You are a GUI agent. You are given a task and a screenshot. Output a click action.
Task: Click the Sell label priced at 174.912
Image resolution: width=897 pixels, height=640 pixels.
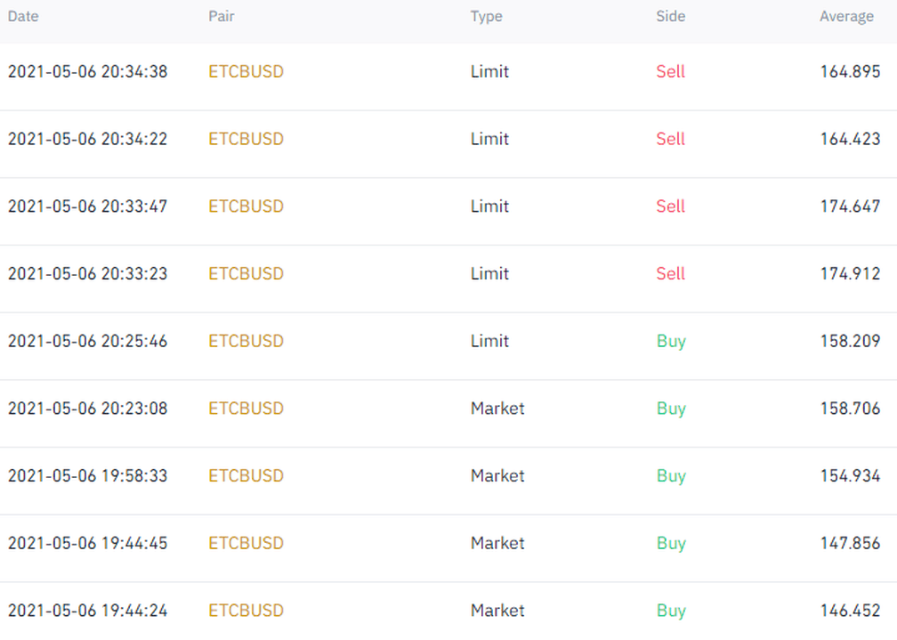pyautogui.click(x=670, y=274)
